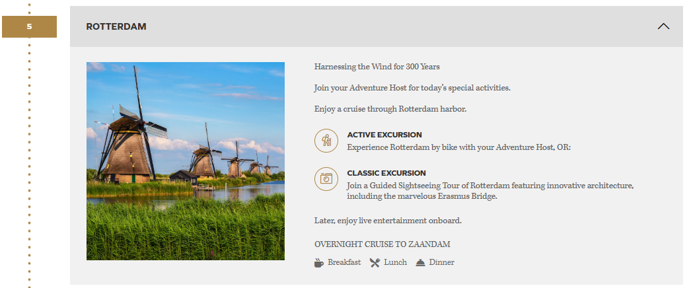Screen dimensions: 685x288
Task: Click the Dinner meal label
Action: pos(442,262)
